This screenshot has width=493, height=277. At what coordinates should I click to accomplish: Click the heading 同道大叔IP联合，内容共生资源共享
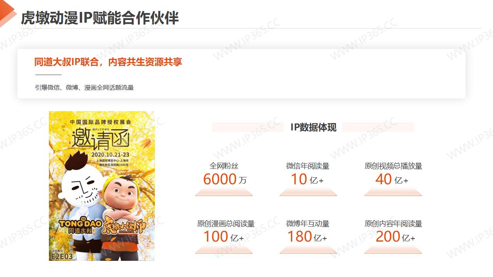pos(108,62)
